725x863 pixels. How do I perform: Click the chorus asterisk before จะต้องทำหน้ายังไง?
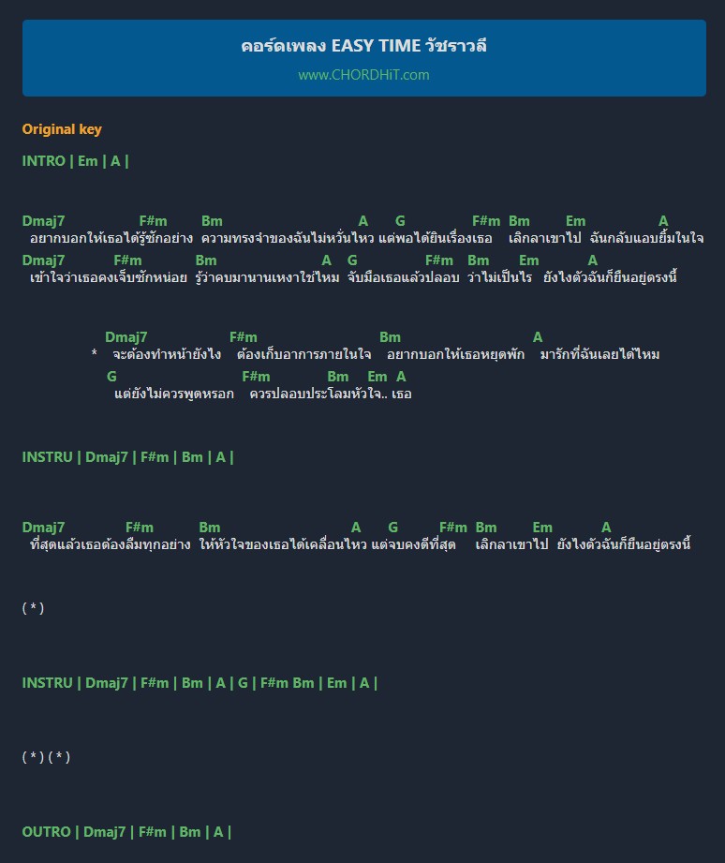95,353
